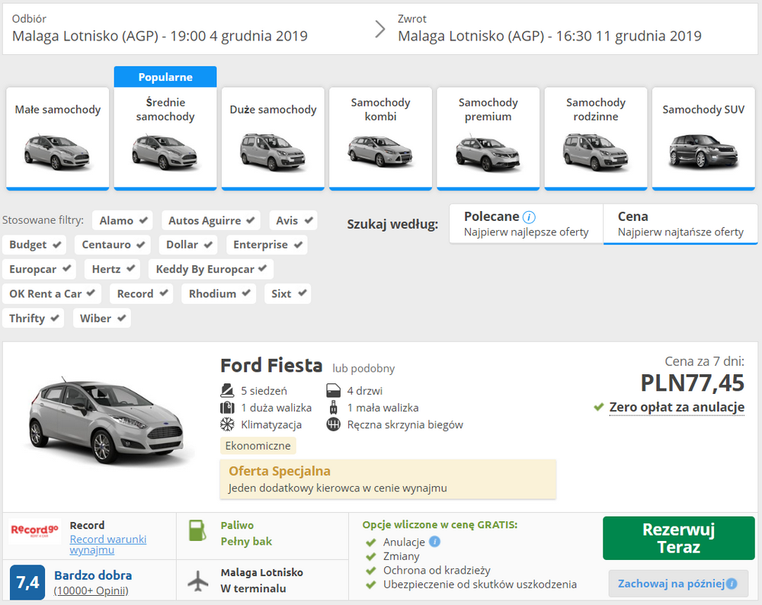Select the Samochody kombi category
This screenshot has width=762, height=605.
[380, 138]
